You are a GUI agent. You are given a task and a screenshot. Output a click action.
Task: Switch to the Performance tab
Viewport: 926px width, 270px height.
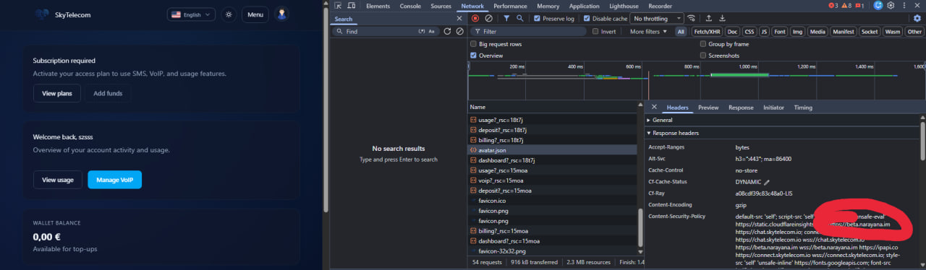coord(510,6)
